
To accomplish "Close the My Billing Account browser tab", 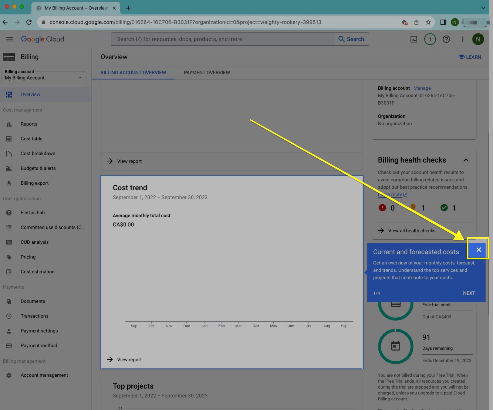I will click(x=114, y=8).
